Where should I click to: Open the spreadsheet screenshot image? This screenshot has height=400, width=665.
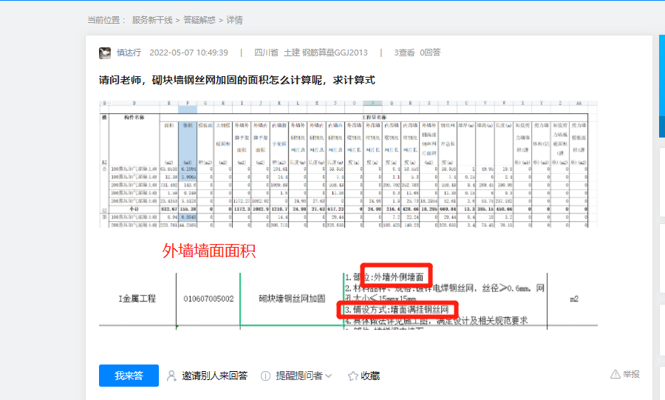pos(348,164)
